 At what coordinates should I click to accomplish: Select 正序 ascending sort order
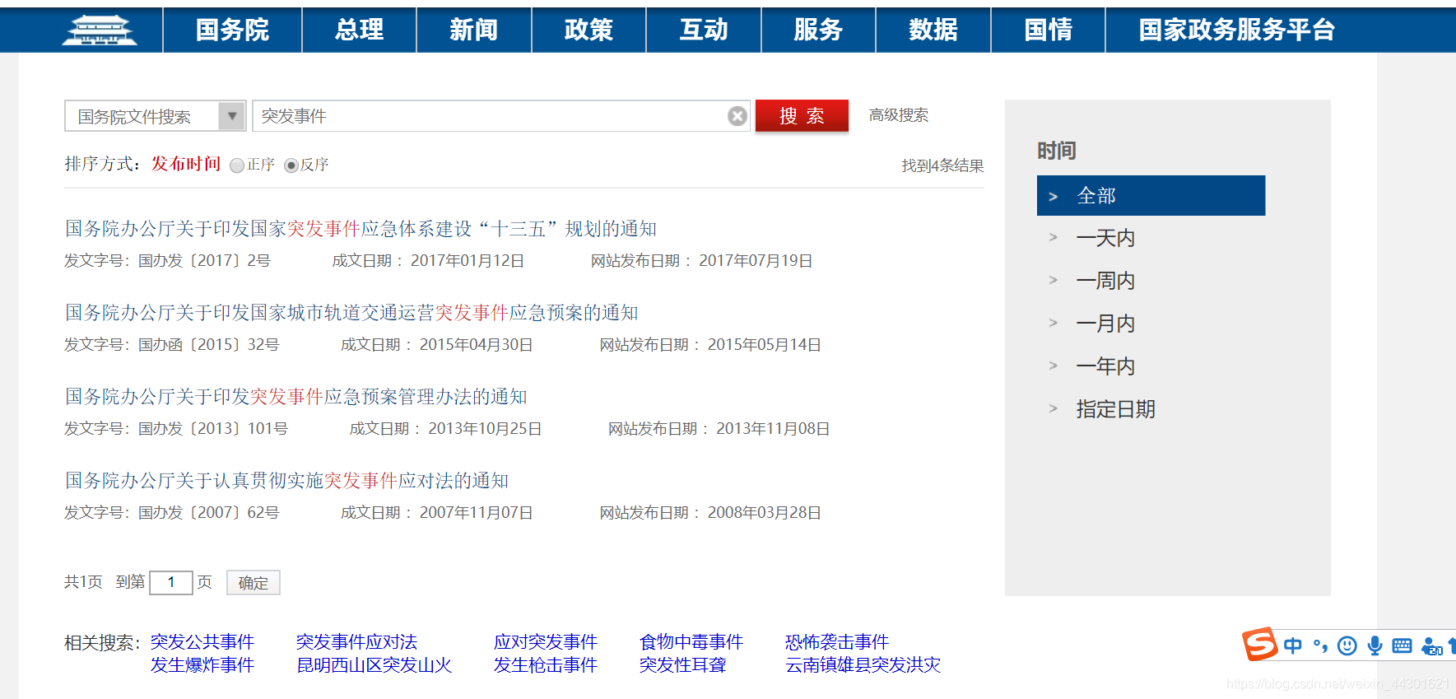pos(237,165)
